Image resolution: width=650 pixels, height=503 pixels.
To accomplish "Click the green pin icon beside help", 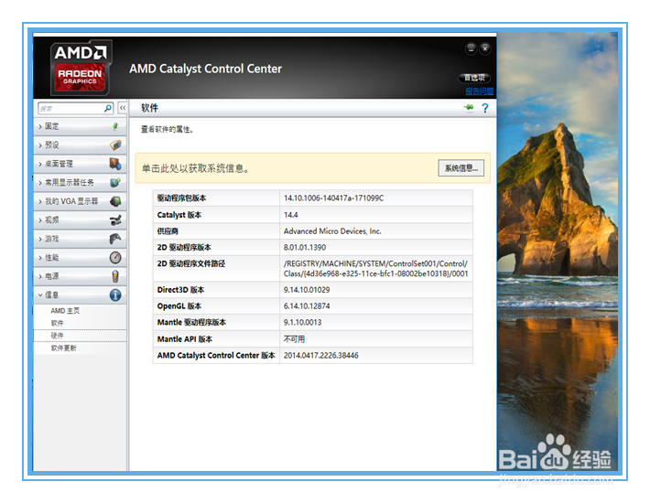I will [469, 108].
